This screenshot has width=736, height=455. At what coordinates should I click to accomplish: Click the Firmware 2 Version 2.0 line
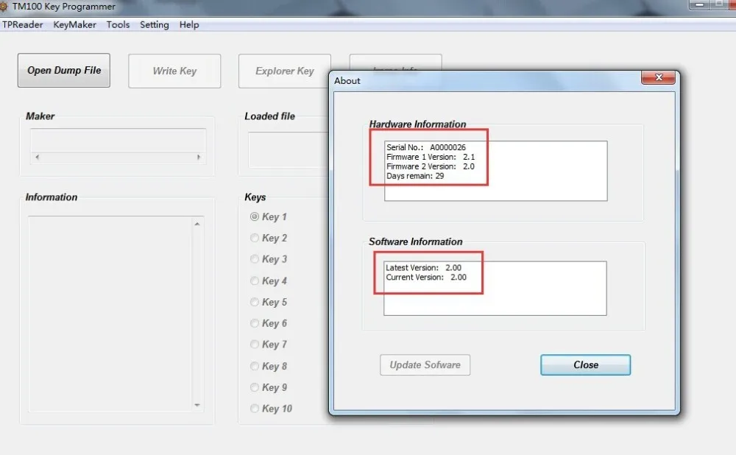[x=431, y=166]
